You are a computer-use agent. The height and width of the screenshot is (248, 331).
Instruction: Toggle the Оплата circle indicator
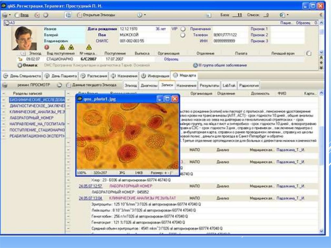click(x=20, y=65)
